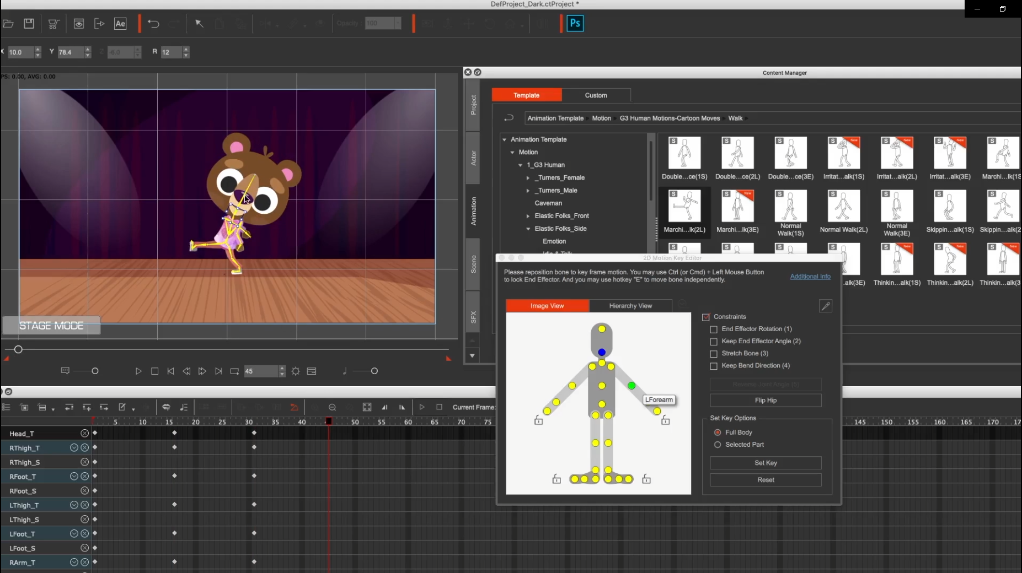Zoom out the timeline with the magnifier icon
Screen dimensions: 1022x573
pyautogui.click(x=332, y=407)
